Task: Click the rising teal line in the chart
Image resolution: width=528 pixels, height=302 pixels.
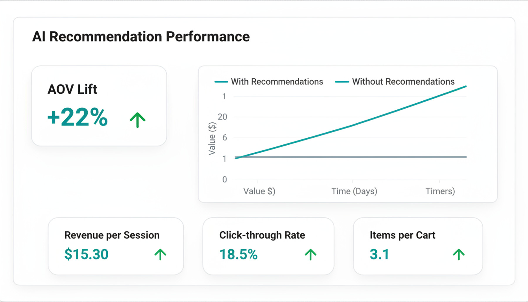Action: (352, 125)
